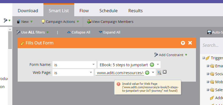Click the View Campaign Members people icon
This screenshot has height=105, width=223.
click(89, 22)
